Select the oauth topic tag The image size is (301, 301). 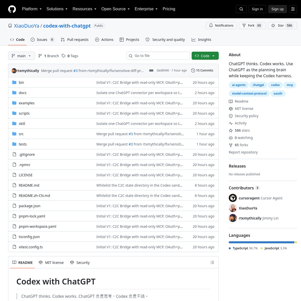[278, 94]
